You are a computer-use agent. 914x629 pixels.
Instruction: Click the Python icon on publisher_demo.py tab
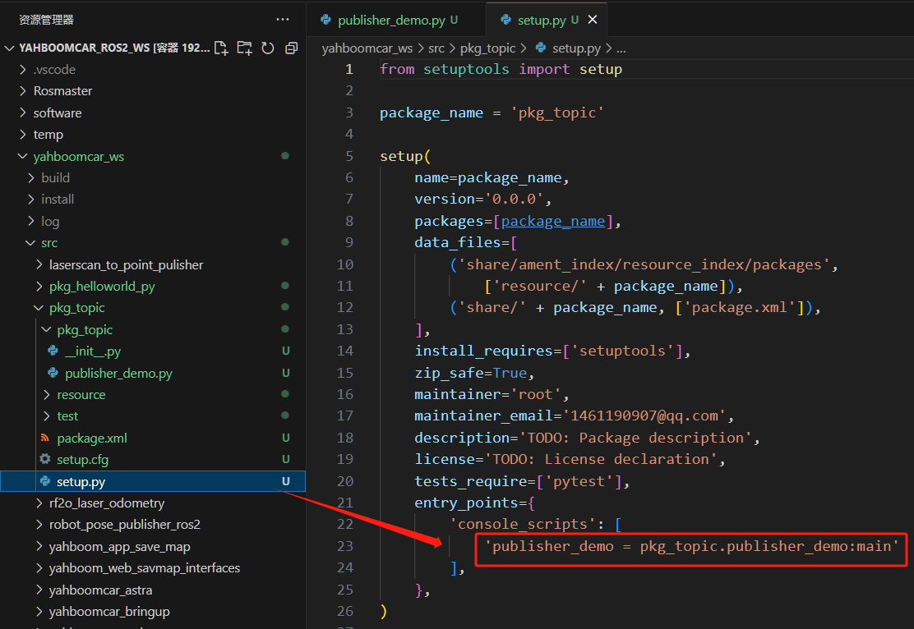pyautogui.click(x=326, y=20)
